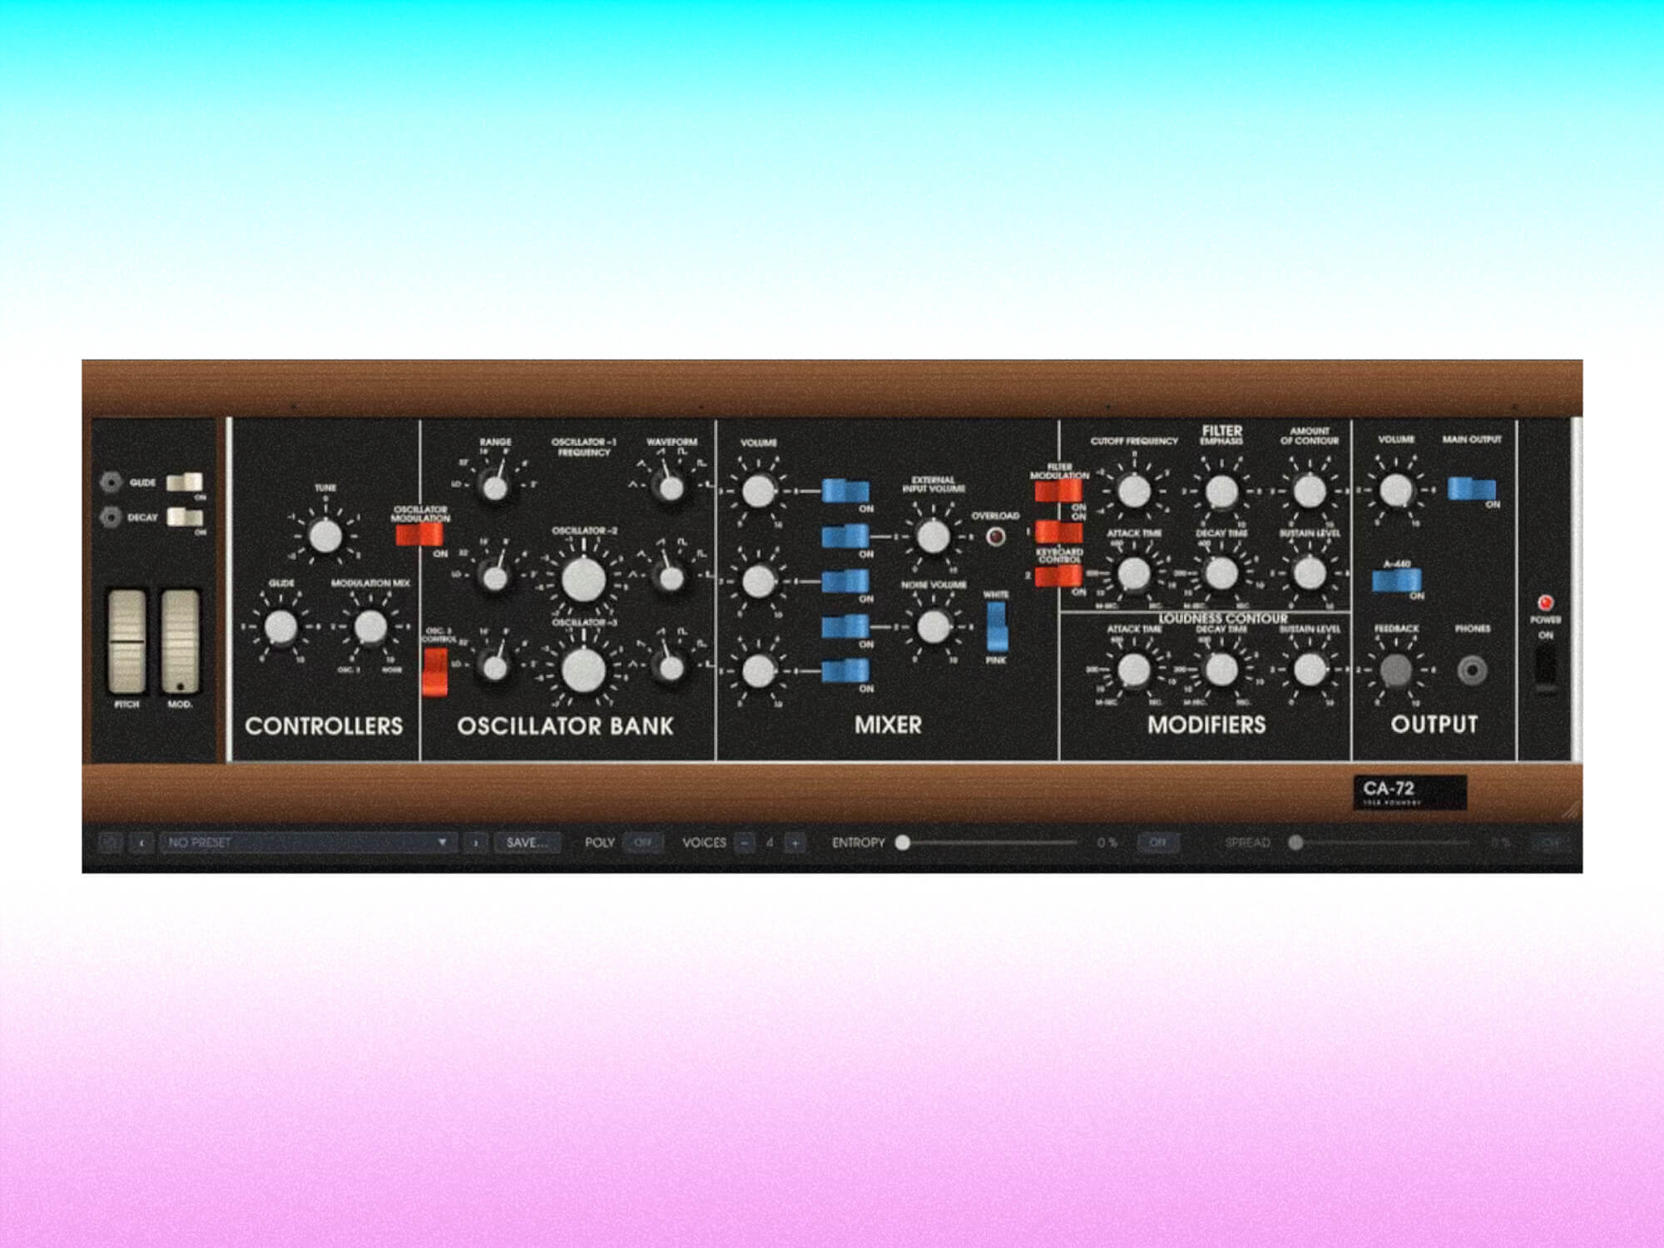Toggle the POLY off button
1664x1248 pixels.
pos(642,843)
